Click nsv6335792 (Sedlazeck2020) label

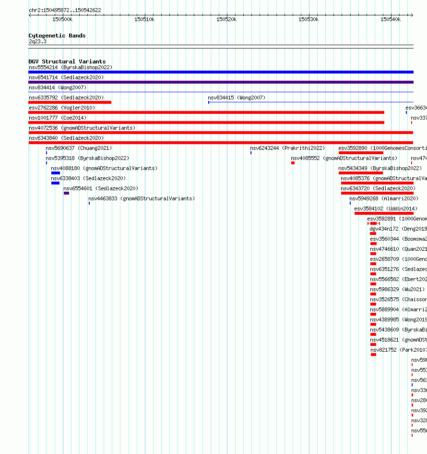66,98
